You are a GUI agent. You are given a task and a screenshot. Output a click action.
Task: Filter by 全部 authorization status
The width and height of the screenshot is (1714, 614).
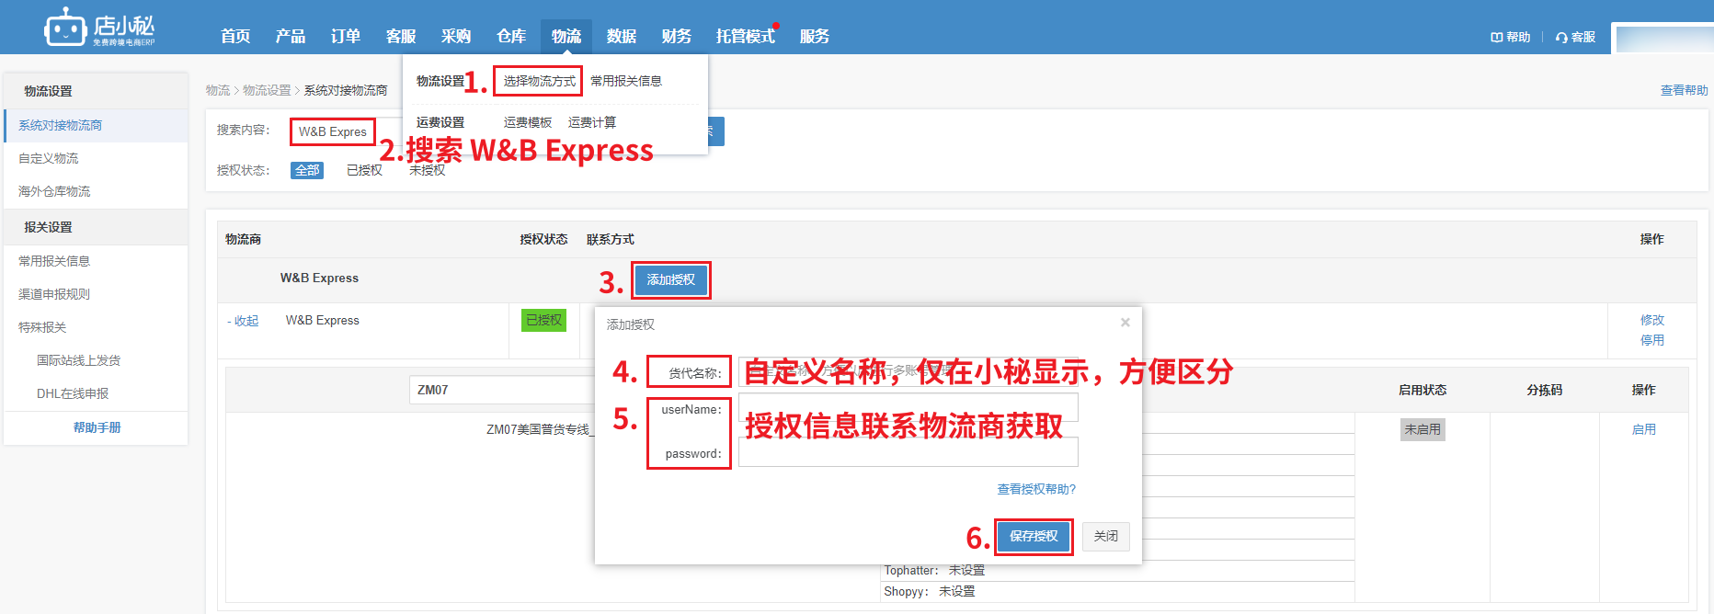point(307,170)
